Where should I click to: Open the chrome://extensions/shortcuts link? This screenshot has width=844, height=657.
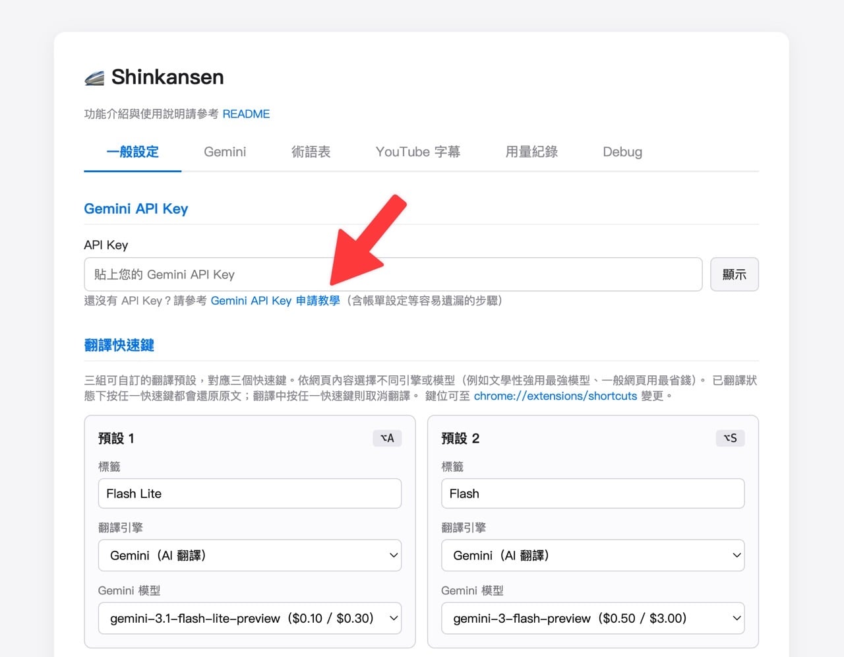(x=555, y=396)
